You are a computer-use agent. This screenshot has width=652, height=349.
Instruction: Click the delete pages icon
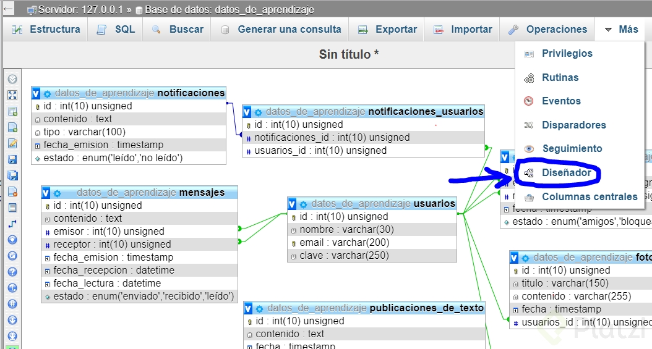coord(12,191)
